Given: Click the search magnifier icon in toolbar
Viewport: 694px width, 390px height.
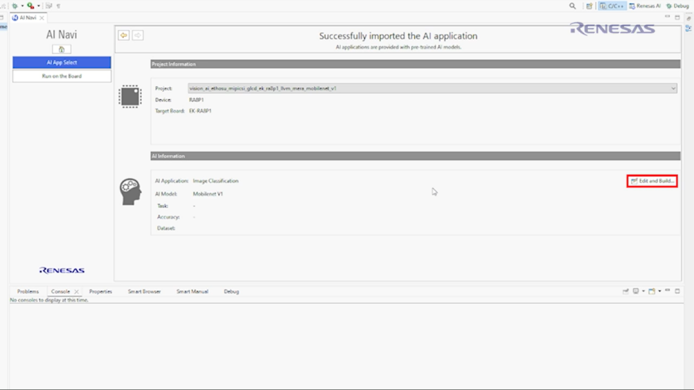Looking at the screenshot, I should [573, 6].
